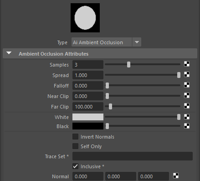Click the material preview sphere thumbnail

point(85,18)
